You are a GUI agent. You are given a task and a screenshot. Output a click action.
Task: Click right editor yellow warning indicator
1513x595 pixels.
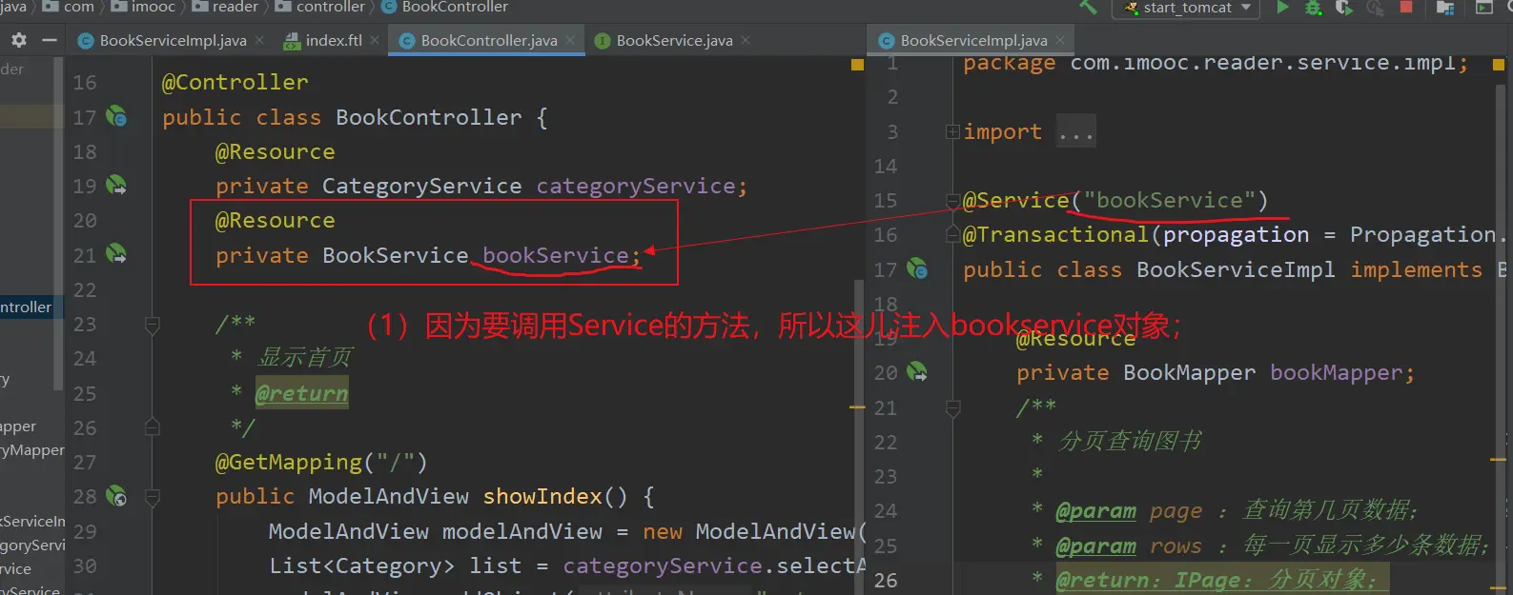[1498, 65]
